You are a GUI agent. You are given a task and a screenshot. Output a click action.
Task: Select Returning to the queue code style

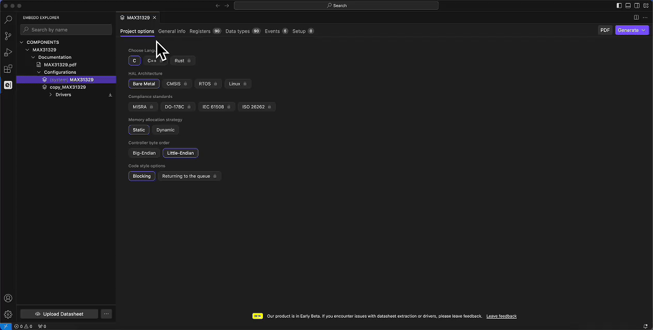[x=190, y=176]
